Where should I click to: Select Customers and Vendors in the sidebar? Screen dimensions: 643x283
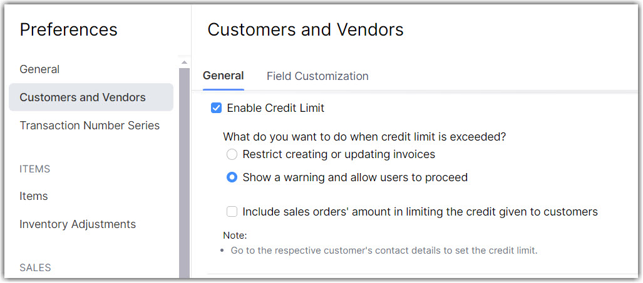(83, 97)
